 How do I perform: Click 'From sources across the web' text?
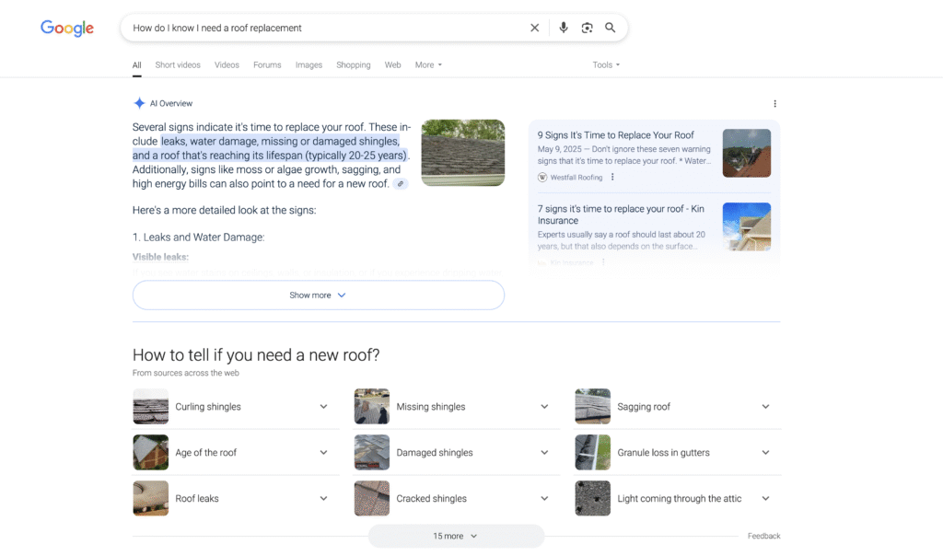186,373
